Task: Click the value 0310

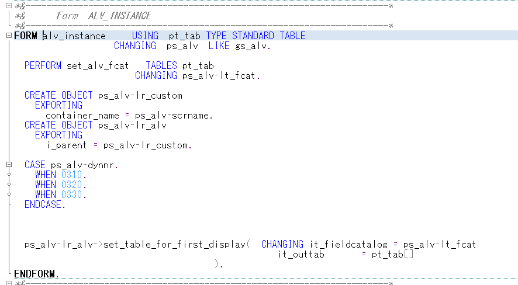Action: tap(72, 174)
